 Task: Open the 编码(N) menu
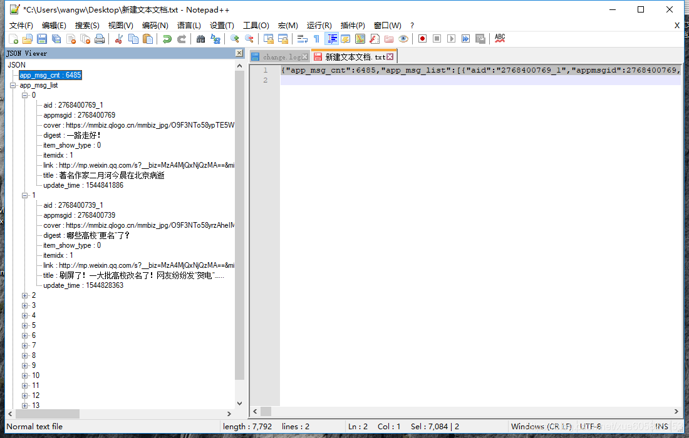click(x=155, y=26)
